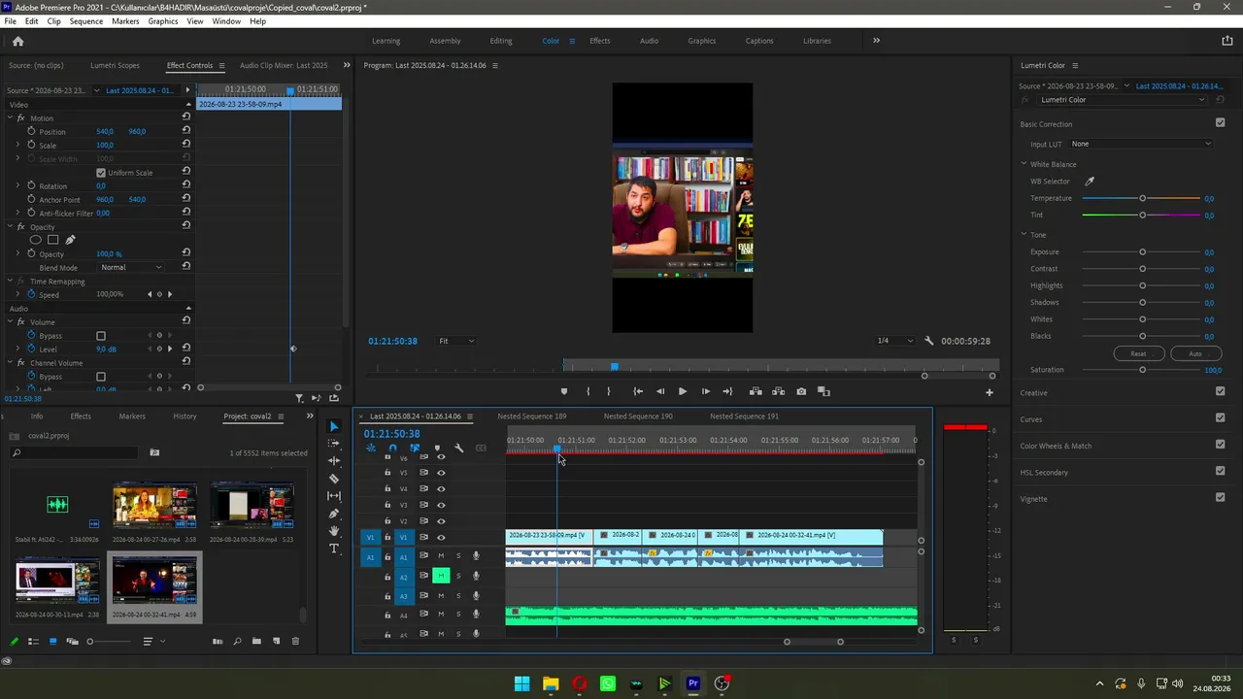Select the Razor tool

pyautogui.click(x=334, y=479)
